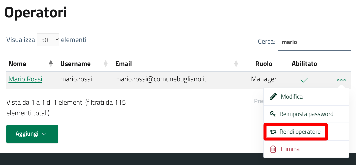356x165 pixels.
Task: Choose the Rendi operatore menu entry
Action: click(x=300, y=132)
